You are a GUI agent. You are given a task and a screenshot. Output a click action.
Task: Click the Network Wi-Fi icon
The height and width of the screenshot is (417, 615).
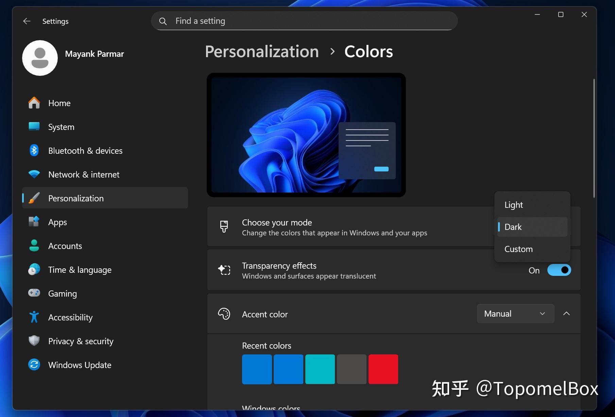(x=34, y=174)
